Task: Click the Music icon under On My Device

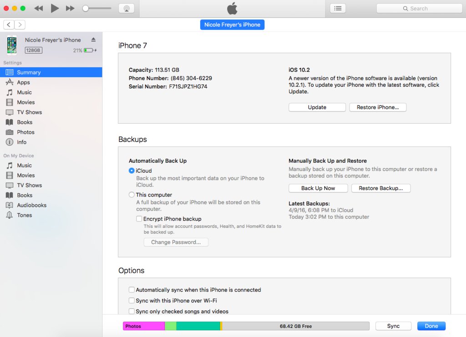Action: [10, 166]
